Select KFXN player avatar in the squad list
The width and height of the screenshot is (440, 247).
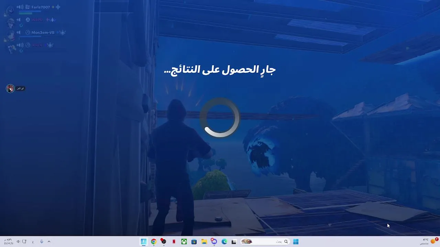[11, 48]
